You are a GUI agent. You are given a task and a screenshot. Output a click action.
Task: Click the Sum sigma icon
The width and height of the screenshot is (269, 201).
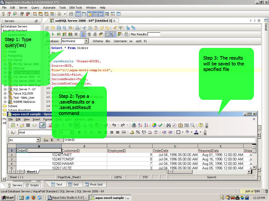tap(52, 140)
